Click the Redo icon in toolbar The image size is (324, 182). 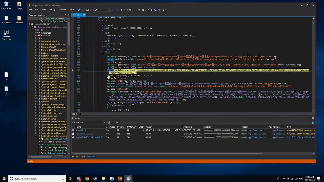click(x=117, y=10)
